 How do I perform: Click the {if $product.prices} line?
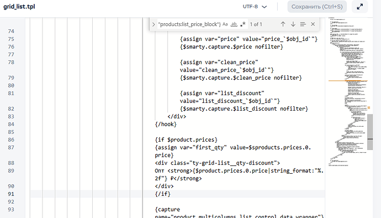pyautogui.click(x=186, y=140)
